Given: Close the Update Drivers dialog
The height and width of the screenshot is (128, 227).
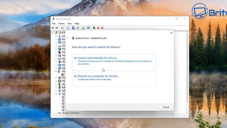Looking at the screenshot, I should 171,33.
